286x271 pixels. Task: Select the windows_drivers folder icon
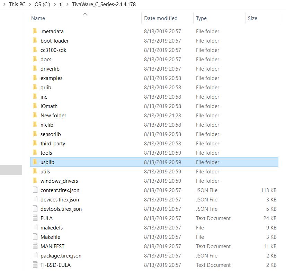pos(35,181)
